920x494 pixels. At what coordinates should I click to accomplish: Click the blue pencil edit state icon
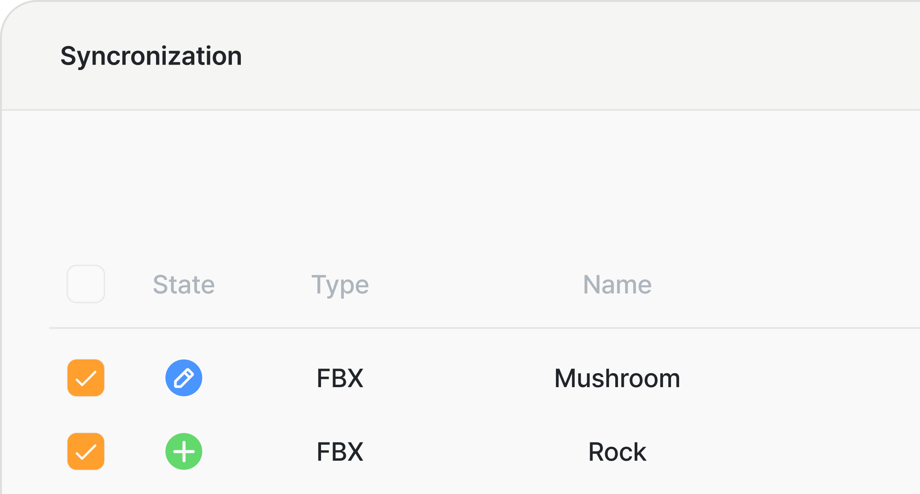coord(184,378)
